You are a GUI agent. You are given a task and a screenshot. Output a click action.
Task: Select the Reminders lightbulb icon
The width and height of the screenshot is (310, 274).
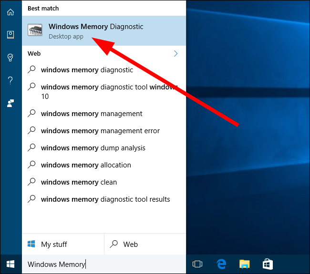click(10, 58)
